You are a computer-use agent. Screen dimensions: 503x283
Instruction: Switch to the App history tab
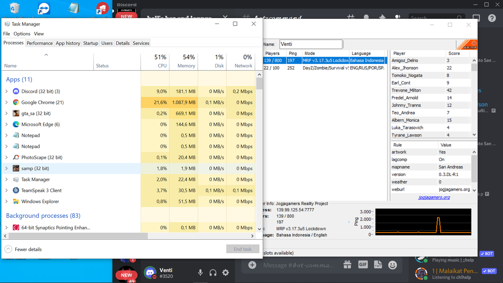[68, 43]
